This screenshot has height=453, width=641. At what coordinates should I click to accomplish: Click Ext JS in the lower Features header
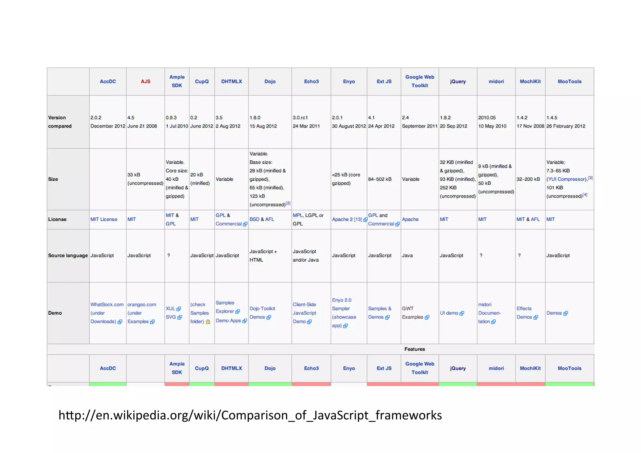pos(384,368)
